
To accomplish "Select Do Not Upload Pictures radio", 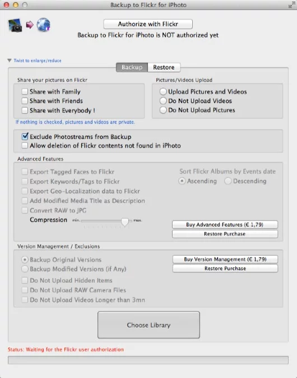I will click(x=163, y=110).
